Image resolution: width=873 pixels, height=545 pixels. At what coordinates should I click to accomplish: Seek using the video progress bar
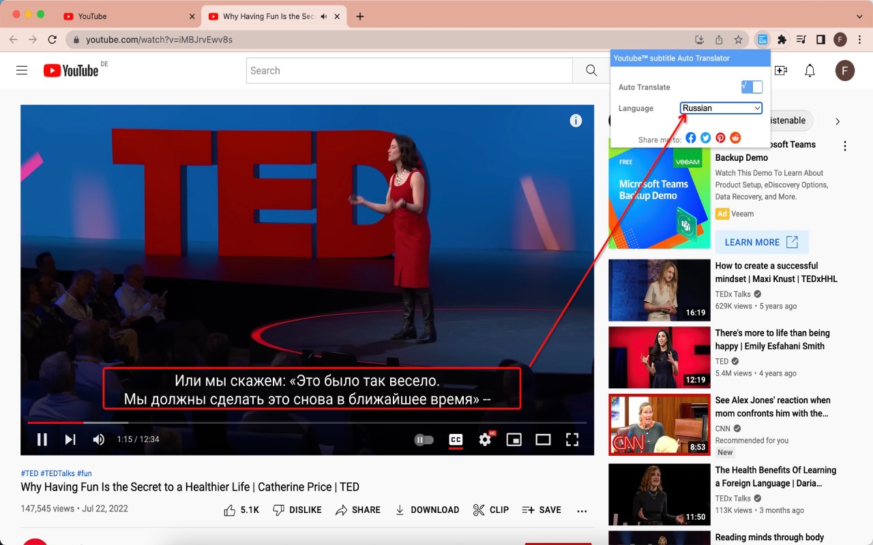pos(307,423)
